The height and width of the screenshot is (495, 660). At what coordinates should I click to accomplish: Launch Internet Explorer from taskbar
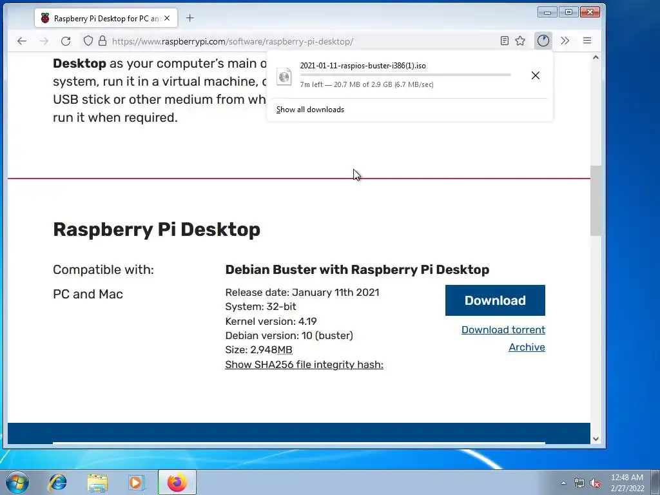(x=57, y=482)
